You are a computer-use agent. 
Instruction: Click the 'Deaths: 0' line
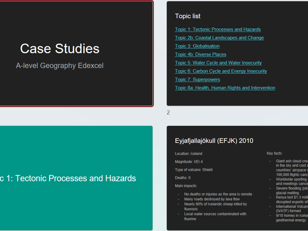pyautogui.click(x=183, y=178)
